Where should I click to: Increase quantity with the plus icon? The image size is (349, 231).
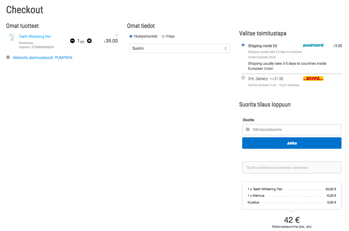pos(89,41)
